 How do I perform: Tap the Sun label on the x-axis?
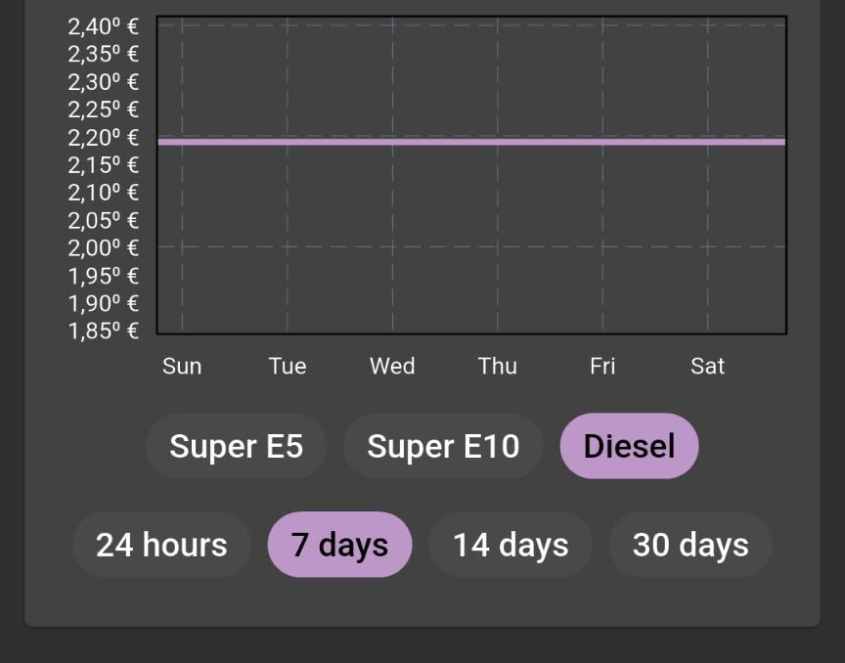(x=182, y=367)
